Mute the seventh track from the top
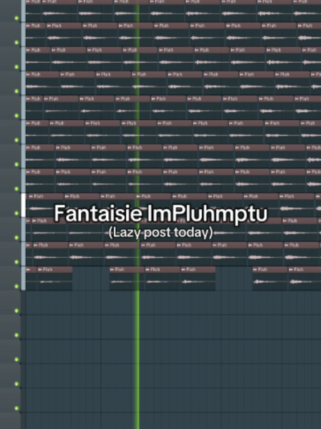This screenshot has width=321, height=429. [x=17, y=164]
